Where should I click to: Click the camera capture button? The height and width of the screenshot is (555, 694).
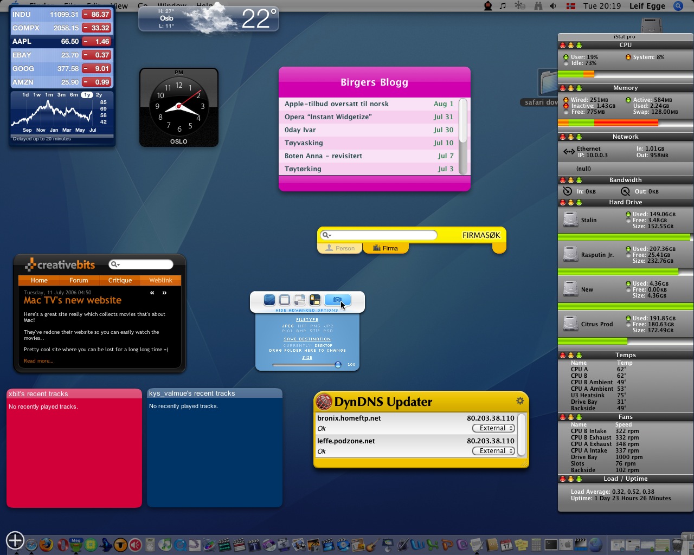(337, 300)
